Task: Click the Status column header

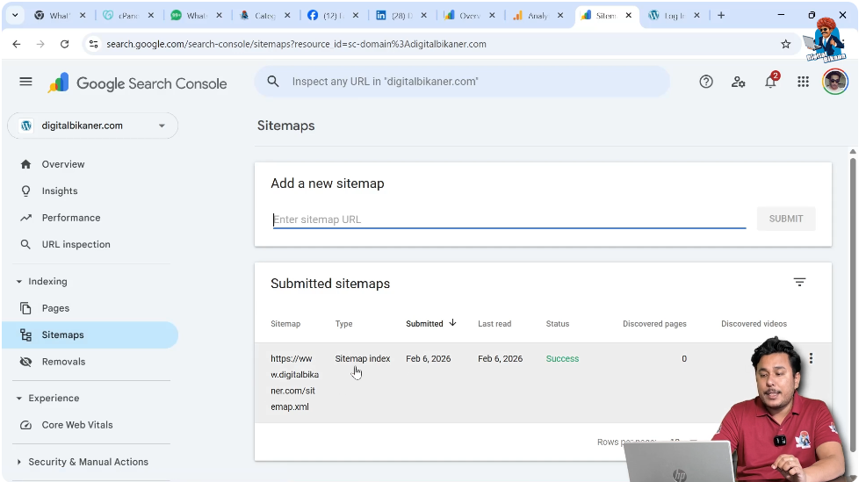Action: pyautogui.click(x=558, y=324)
